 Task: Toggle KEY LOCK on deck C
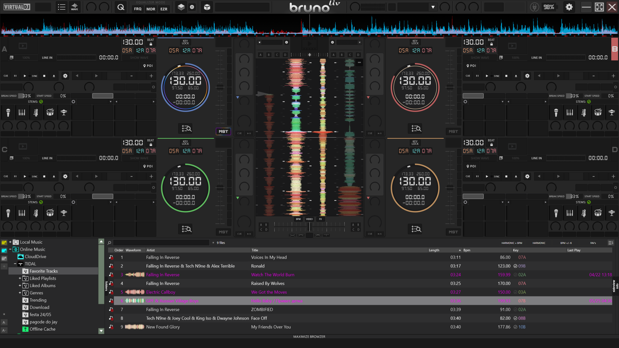[x=185, y=143]
